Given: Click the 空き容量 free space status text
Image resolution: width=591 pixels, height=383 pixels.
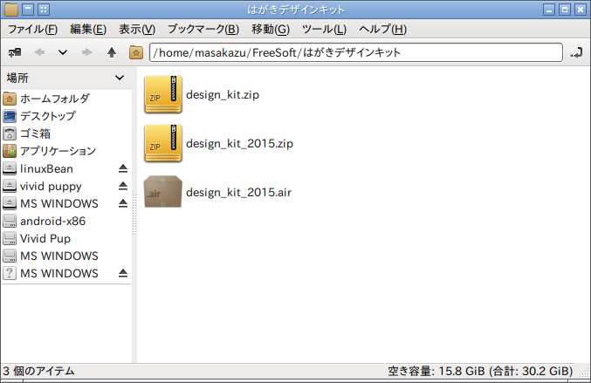Looking at the screenshot, I should click(x=480, y=372).
